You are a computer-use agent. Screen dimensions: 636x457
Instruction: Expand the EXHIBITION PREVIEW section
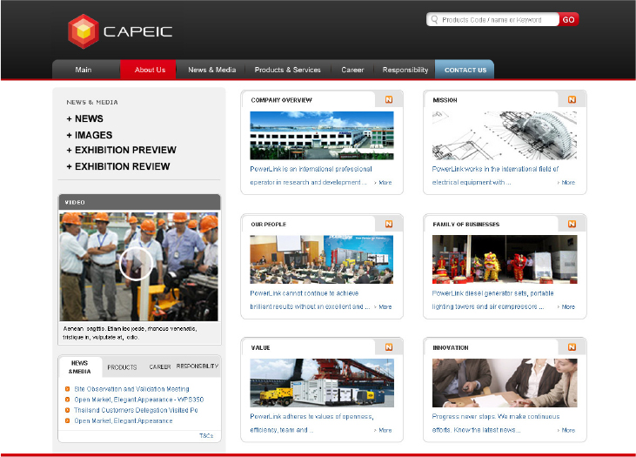click(121, 151)
